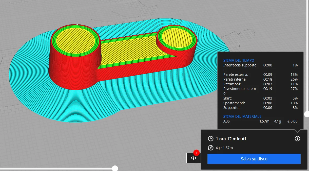Screen dimensions: 309x171
Task: Click the horizontal path slider track left of handle
Action: [x=56, y=168]
